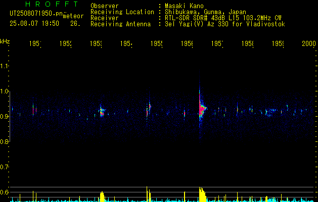
Task: Click the 1.0 frequency axis label
Action: coord(5,91)
